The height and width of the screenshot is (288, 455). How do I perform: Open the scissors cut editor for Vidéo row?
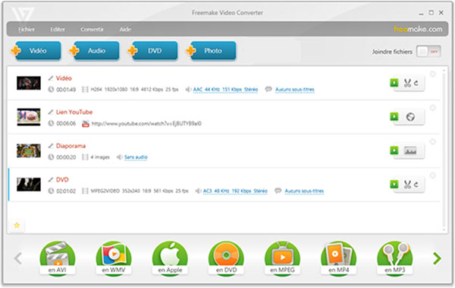[x=408, y=83]
